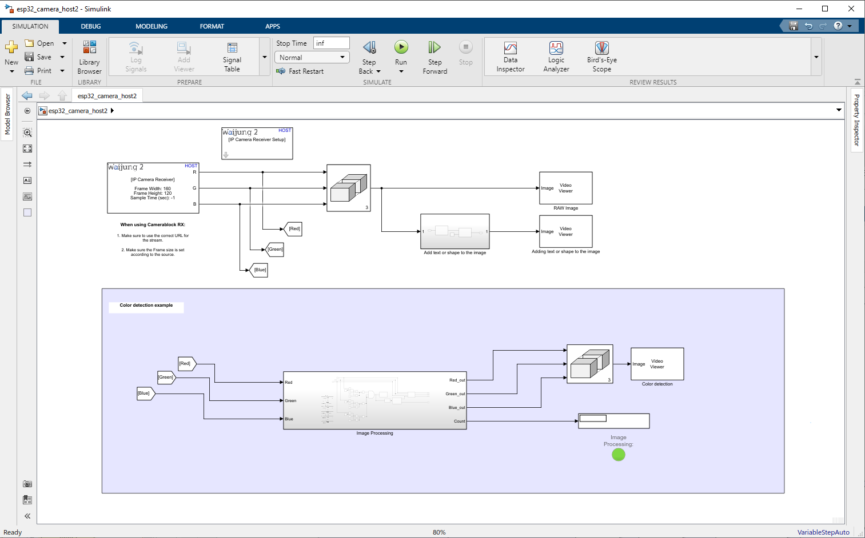Collapse the palette with double chevron

tap(27, 516)
